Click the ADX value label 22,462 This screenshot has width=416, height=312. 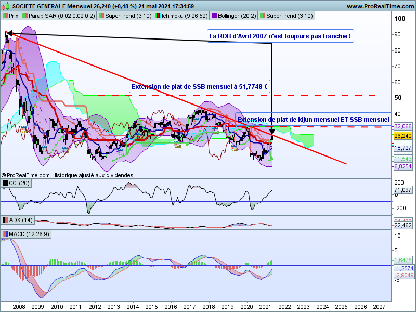[x=402, y=225]
